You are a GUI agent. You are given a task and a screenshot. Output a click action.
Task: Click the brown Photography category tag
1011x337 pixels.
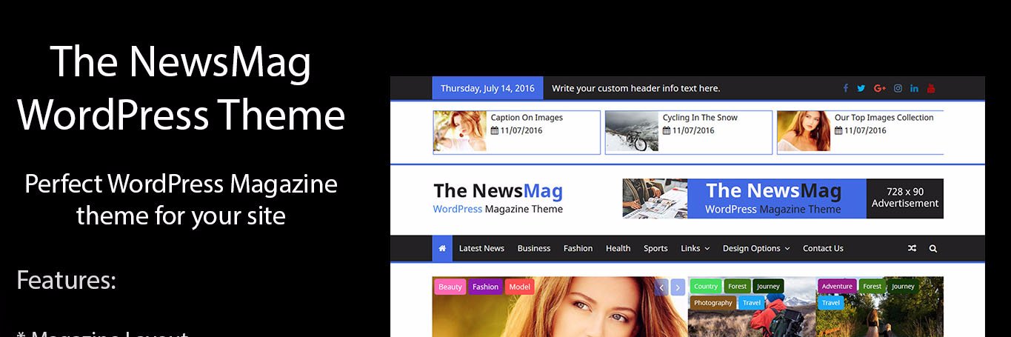pos(713,302)
